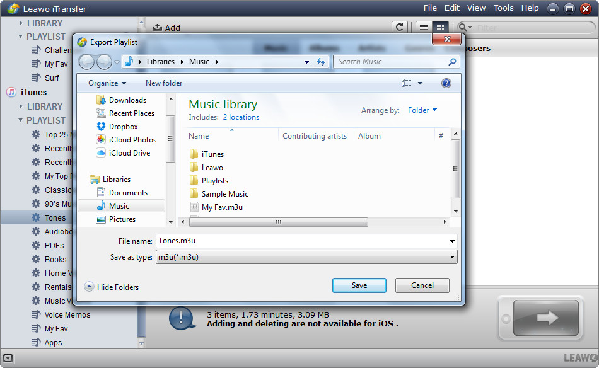
Task: Open the View menu in Leawo iTransfer
Action: point(476,8)
